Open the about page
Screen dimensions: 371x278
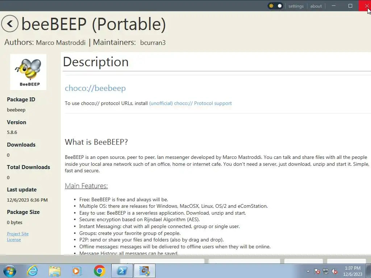pos(316,6)
